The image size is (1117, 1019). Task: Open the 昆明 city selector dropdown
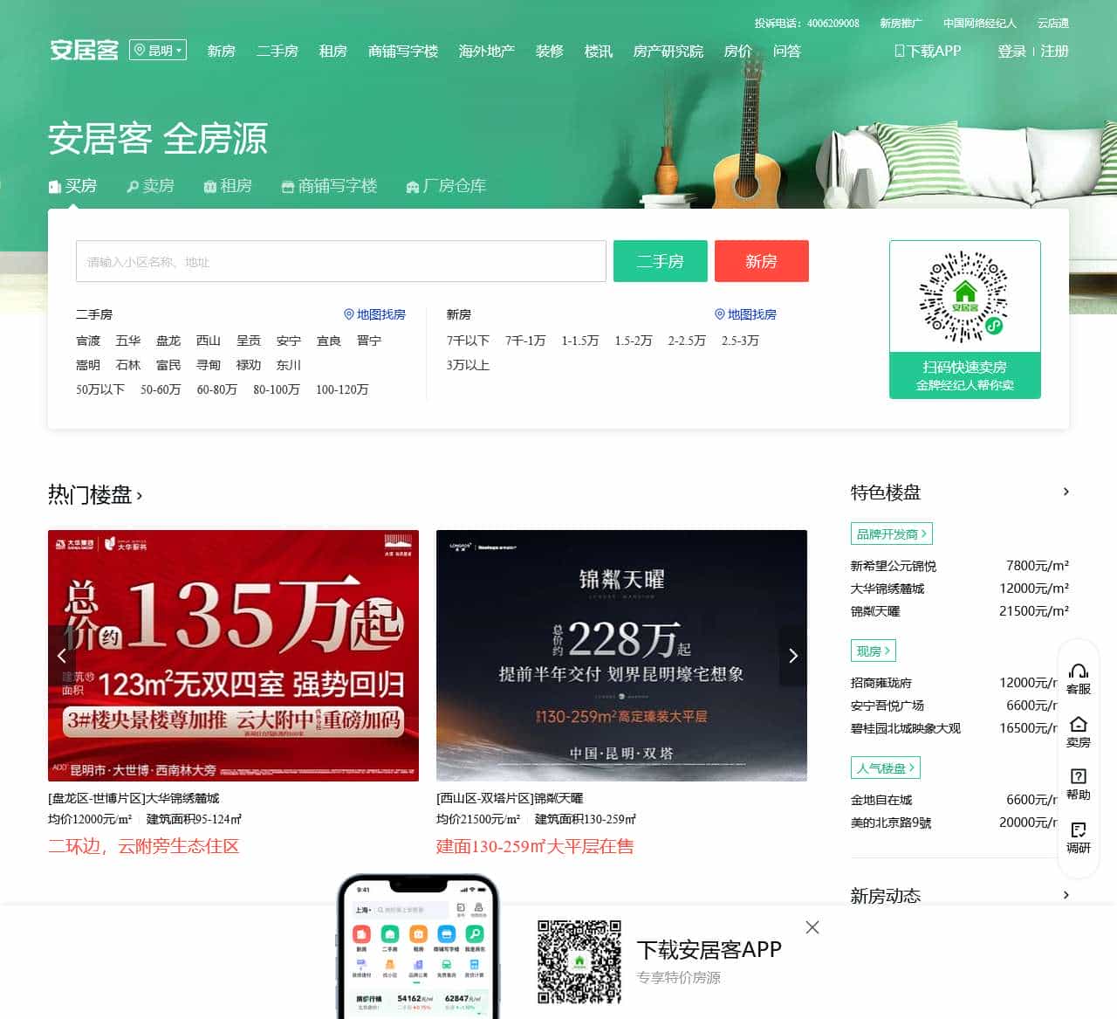pyautogui.click(x=158, y=51)
